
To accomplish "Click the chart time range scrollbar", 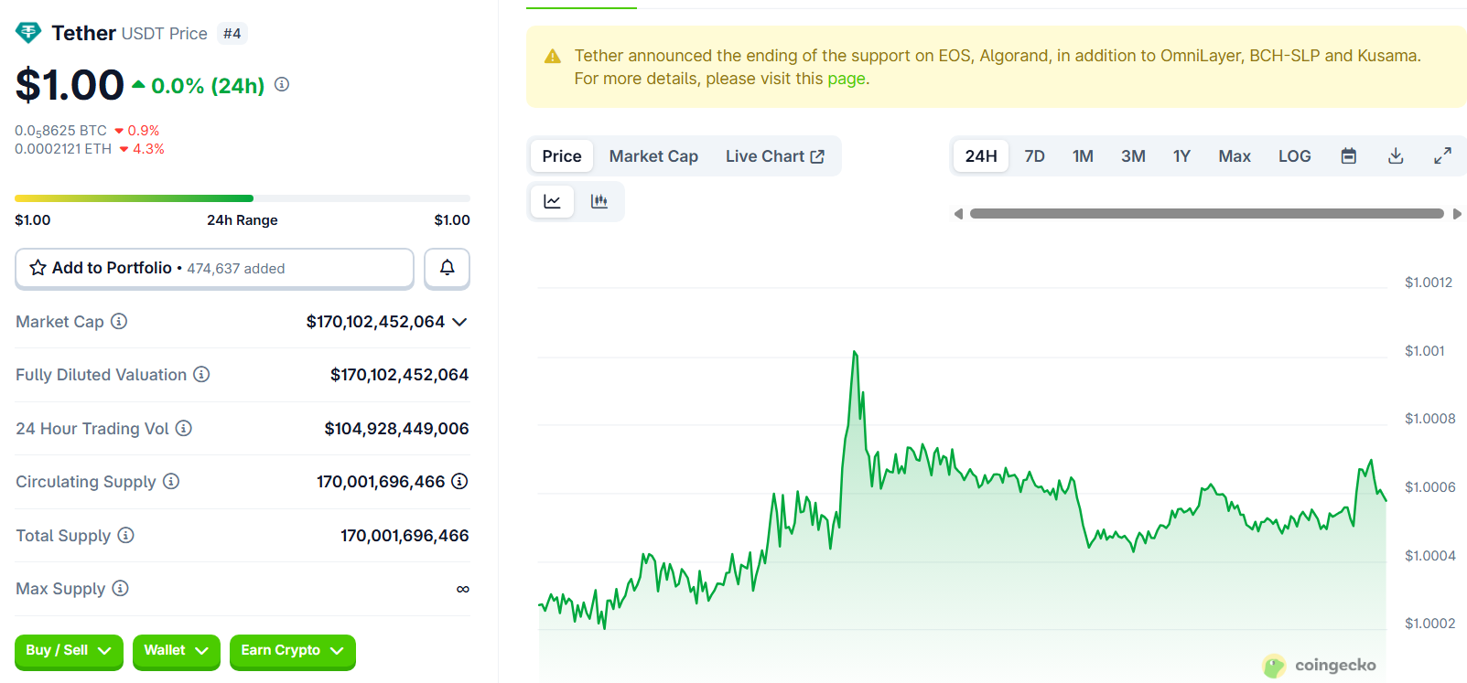I will coord(1206,214).
